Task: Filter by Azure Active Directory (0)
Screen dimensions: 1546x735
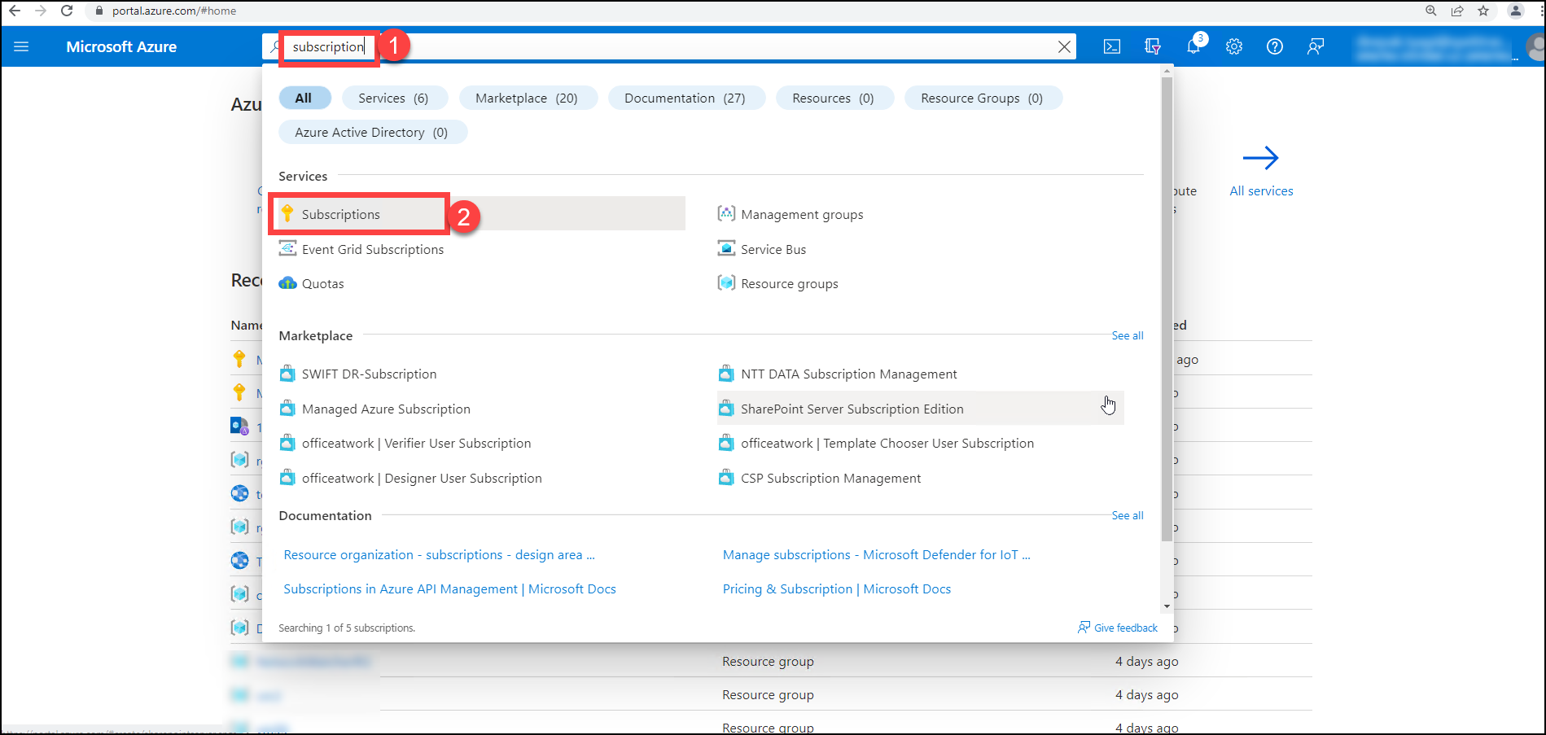Action: point(371,132)
